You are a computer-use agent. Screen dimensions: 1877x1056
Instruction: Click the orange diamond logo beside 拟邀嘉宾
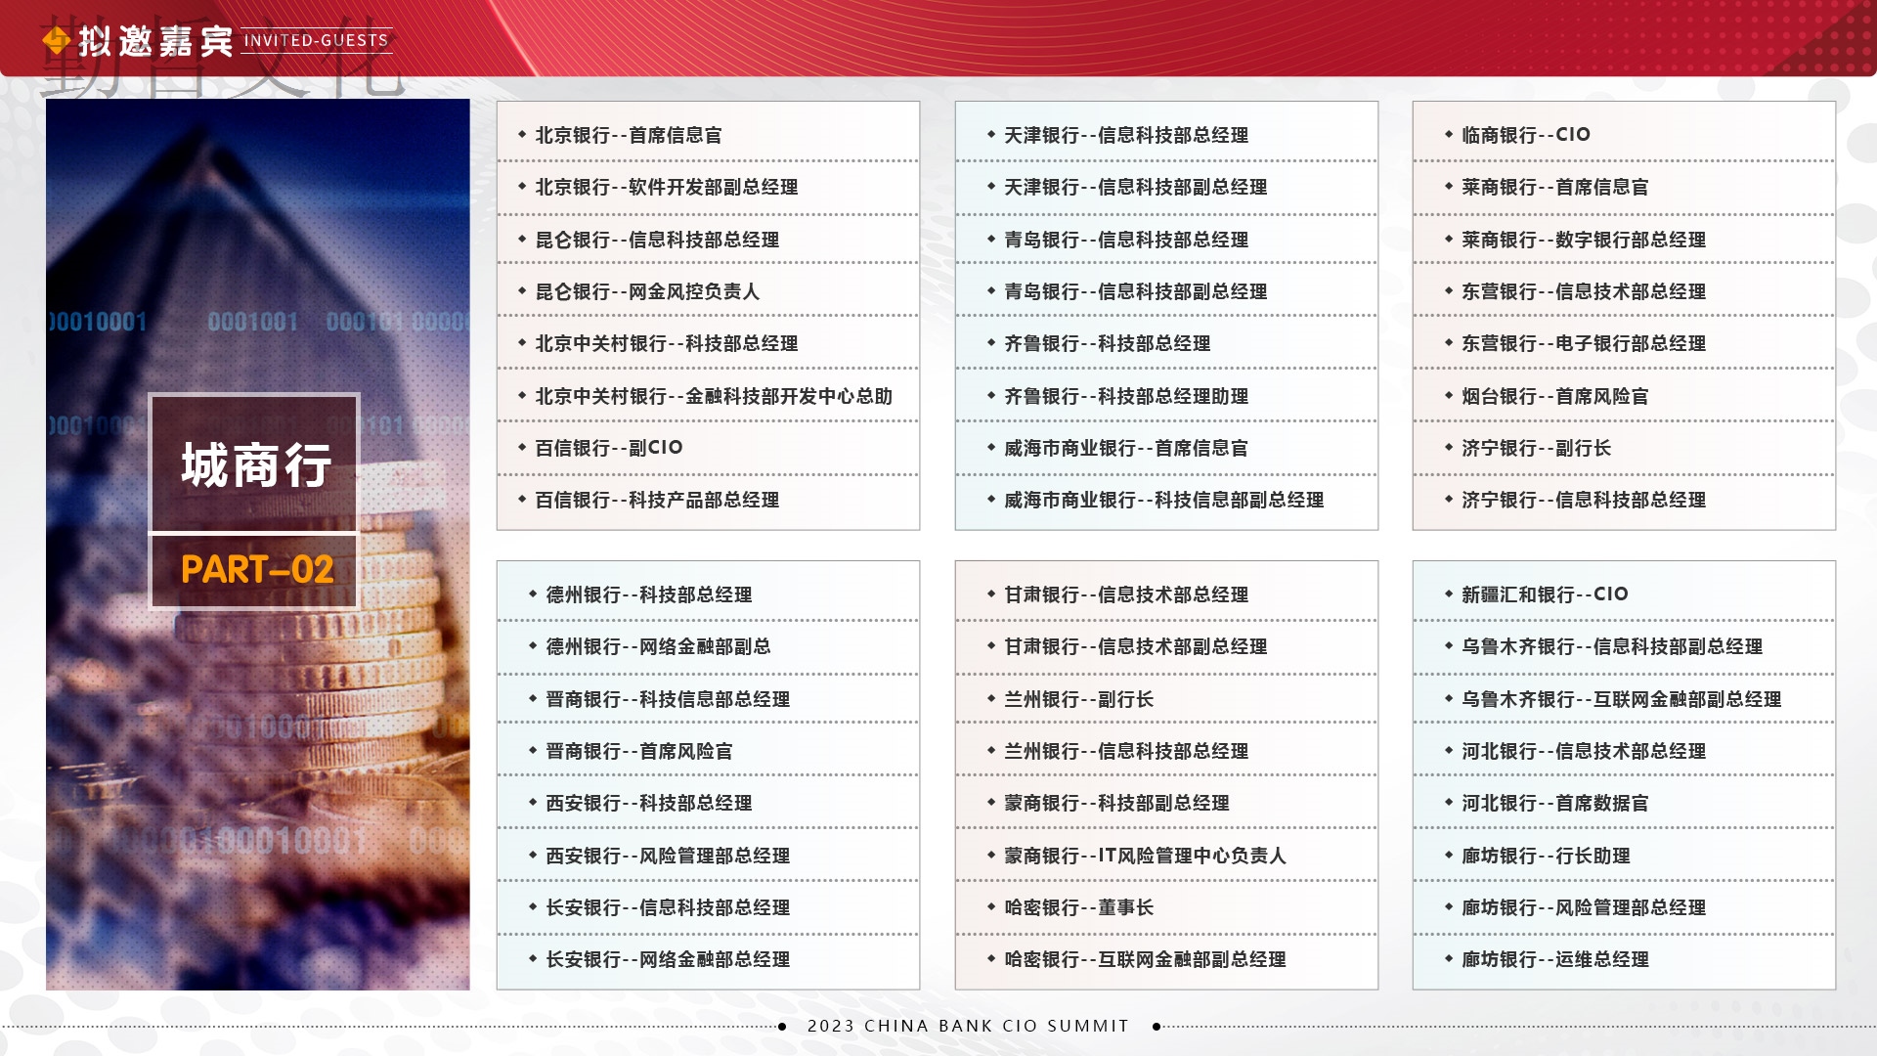(x=57, y=40)
